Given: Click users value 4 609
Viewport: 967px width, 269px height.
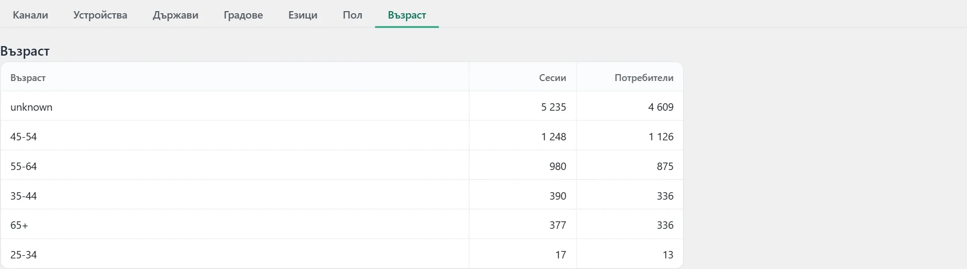Looking at the screenshot, I should coord(661,107).
